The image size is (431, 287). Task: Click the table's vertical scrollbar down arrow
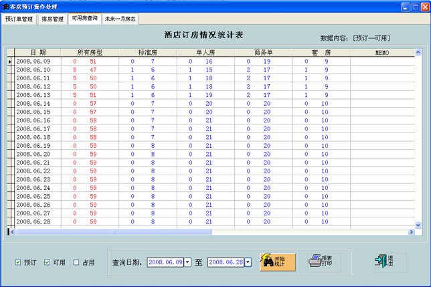tap(418, 223)
